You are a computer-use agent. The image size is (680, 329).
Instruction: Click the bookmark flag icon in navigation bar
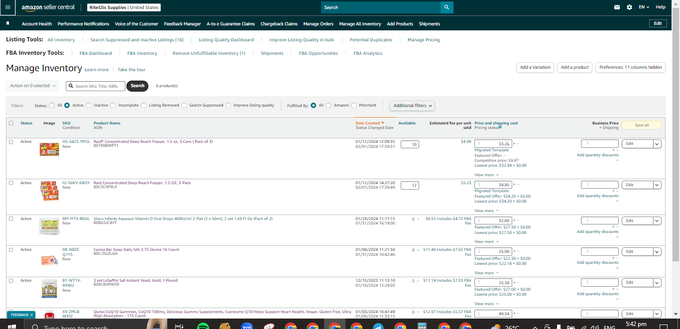point(7,23)
